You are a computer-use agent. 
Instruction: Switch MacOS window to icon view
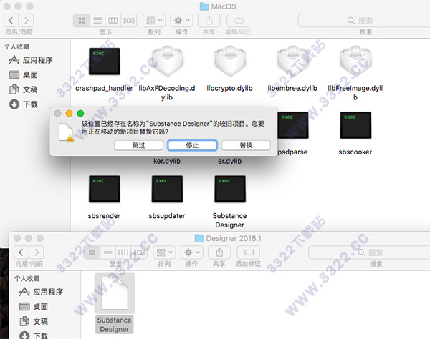(x=82, y=21)
